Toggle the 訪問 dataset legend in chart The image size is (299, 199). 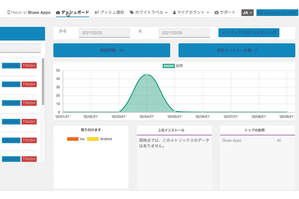168,66
